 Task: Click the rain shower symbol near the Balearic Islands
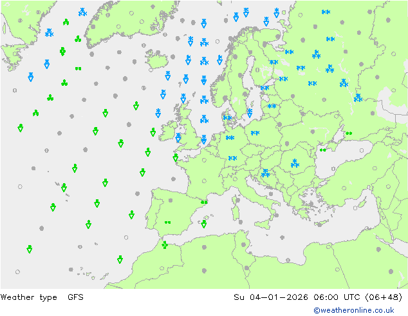click(204, 224)
